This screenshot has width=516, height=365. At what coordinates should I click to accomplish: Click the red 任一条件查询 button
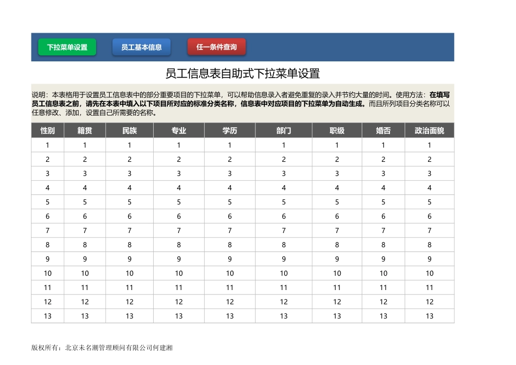point(218,47)
